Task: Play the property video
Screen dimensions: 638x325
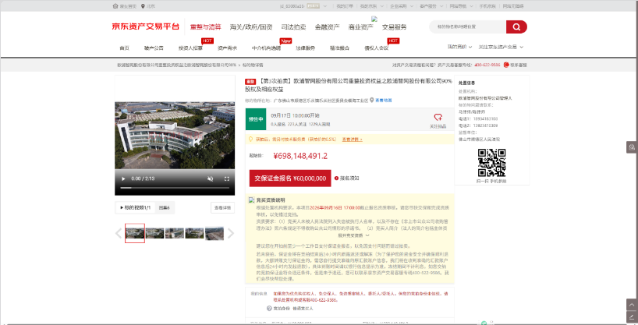Action: pyautogui.click(x=123, y=178)
